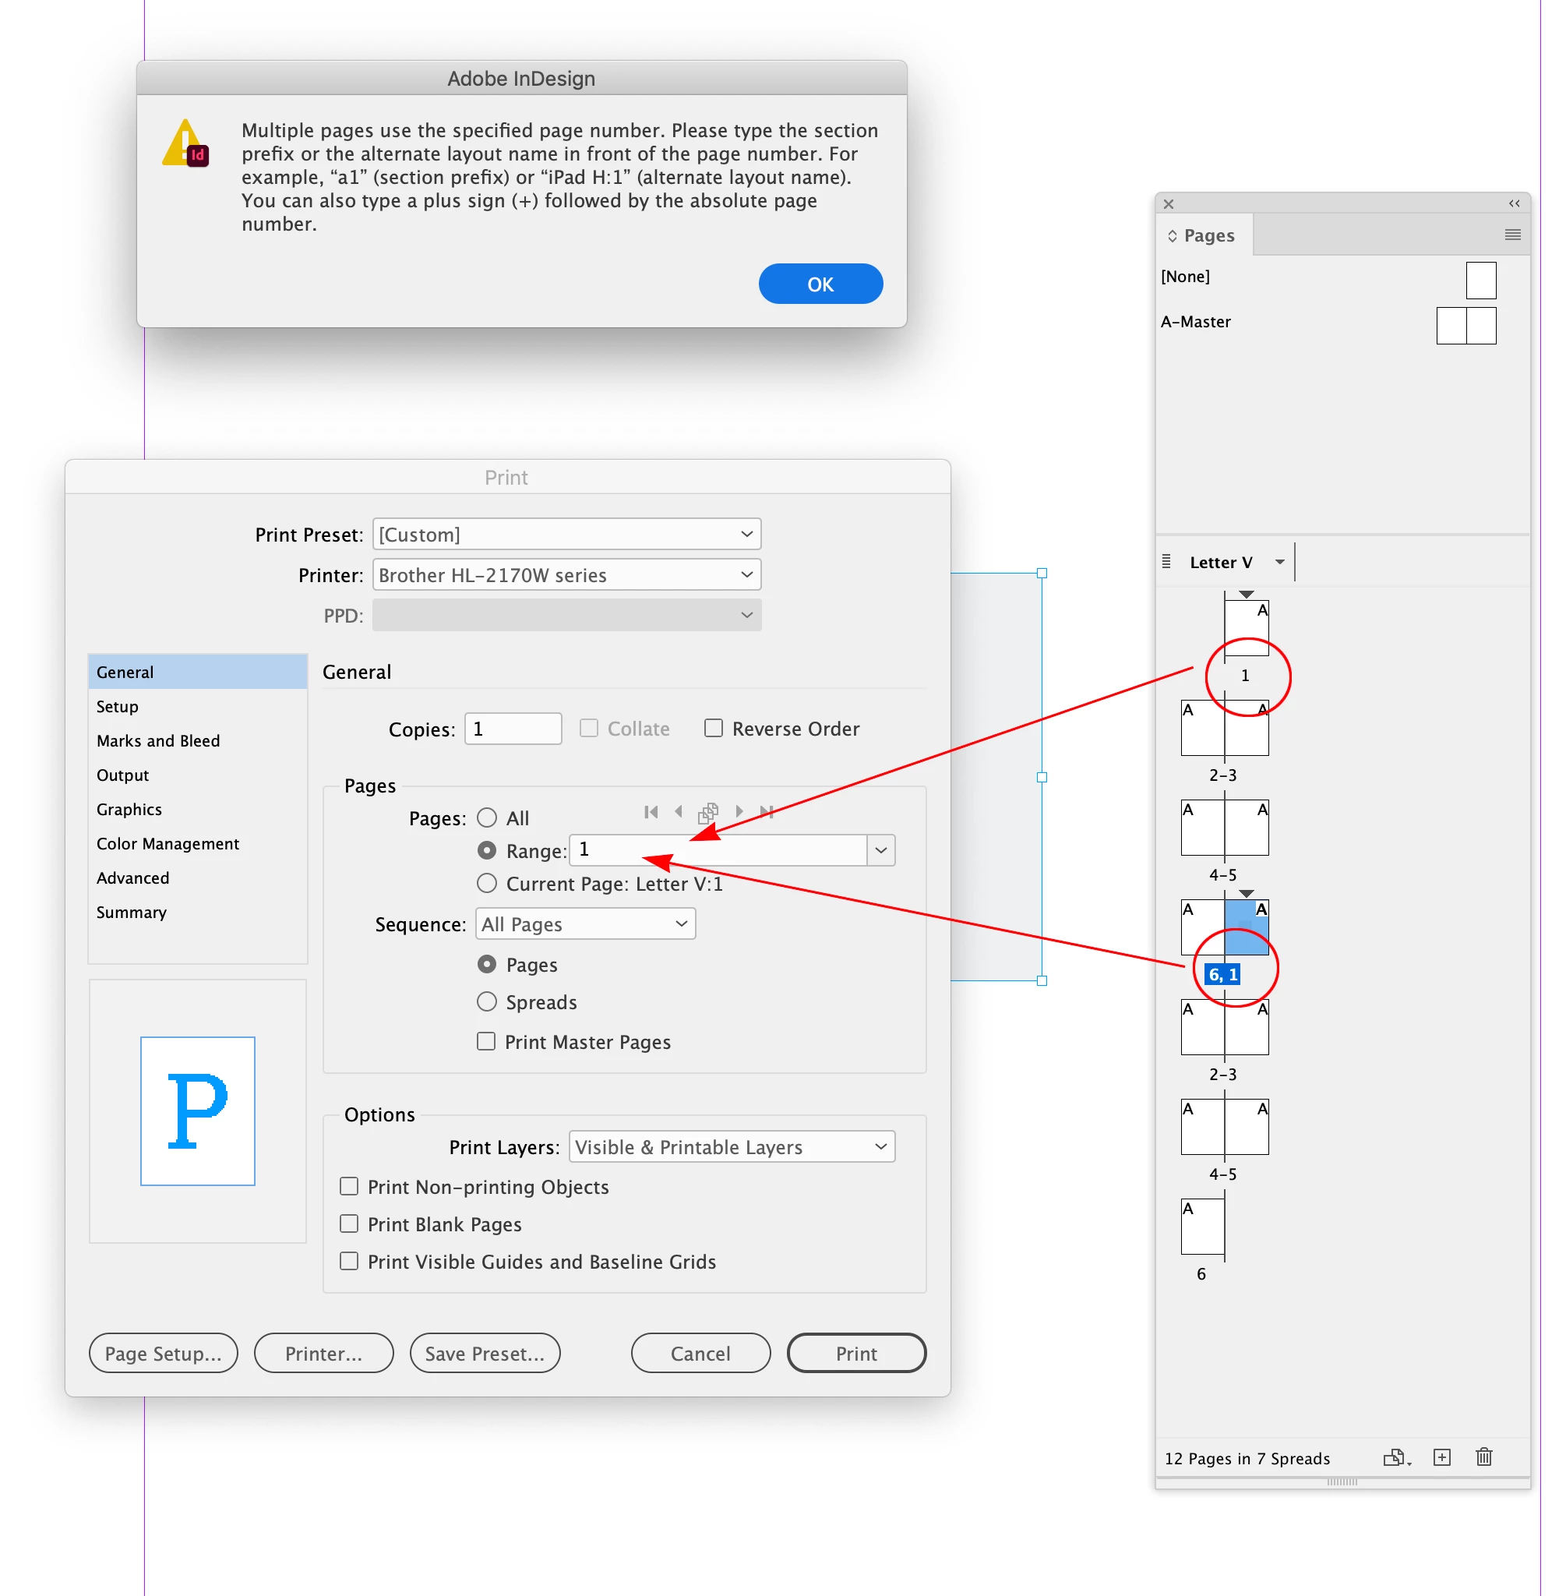1566x1596 pixels.
Task: Click the Delete selected pages trash icon
Action: (1483, 1458)
